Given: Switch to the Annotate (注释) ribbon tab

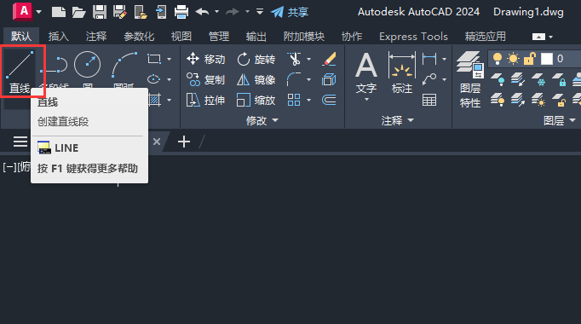Looking at the screenshot, I should coord(96,37).
